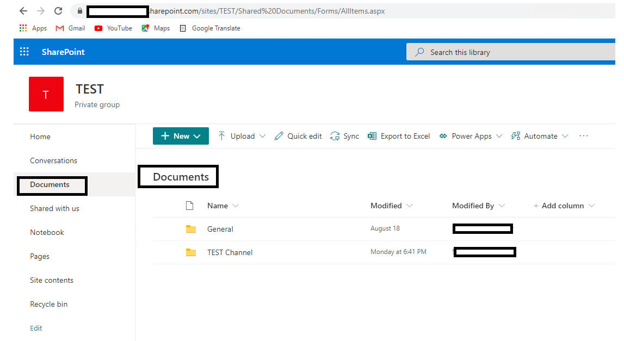Image resolution: width=624 pixels, height=341 pixels.
Task: Open the YouTube bookmark
Action: 113,28
